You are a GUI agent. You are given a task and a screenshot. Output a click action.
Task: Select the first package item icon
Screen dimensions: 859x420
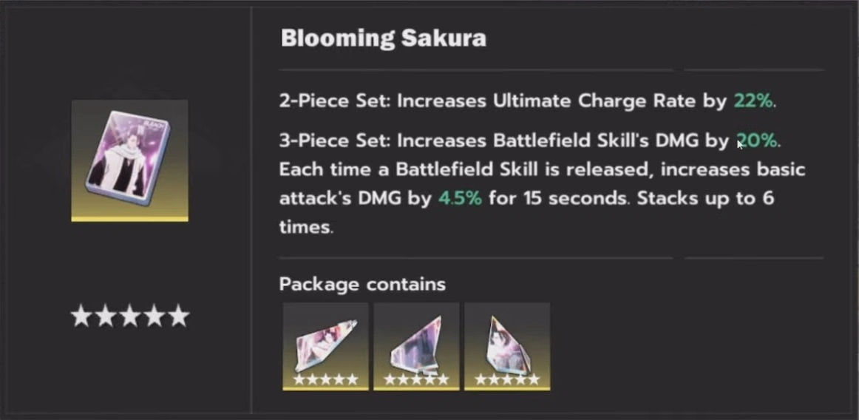click(x=325, y=342)
